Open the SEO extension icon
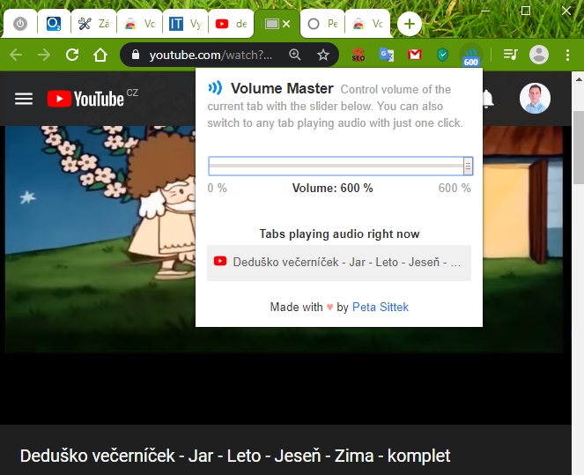Screen dimensions: 584x475 (x=359, y=56)
